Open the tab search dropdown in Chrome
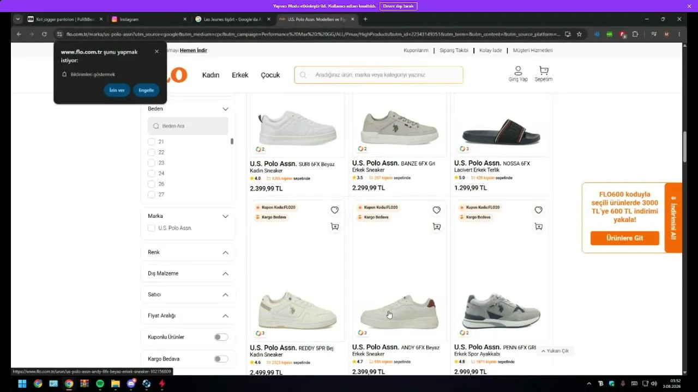 tap(18, 19)
